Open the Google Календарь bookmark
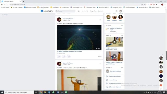 pyautogui.click(x=129, y=7)
